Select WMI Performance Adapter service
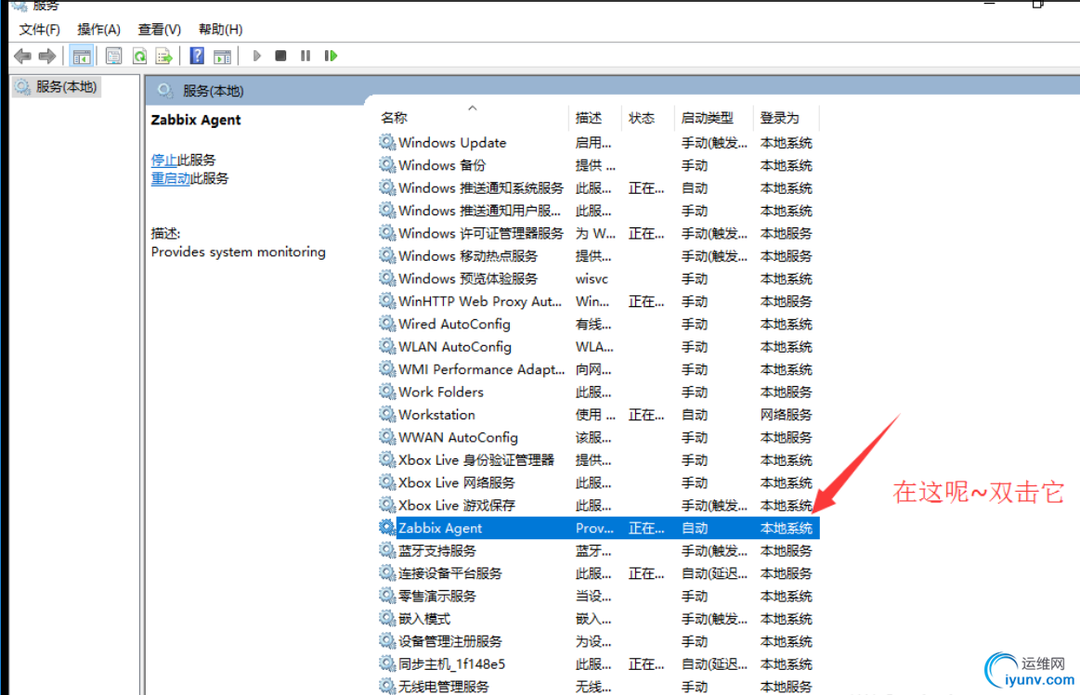 pos(598,369)
